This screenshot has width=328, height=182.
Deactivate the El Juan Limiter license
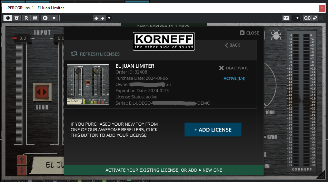[234, 68]
